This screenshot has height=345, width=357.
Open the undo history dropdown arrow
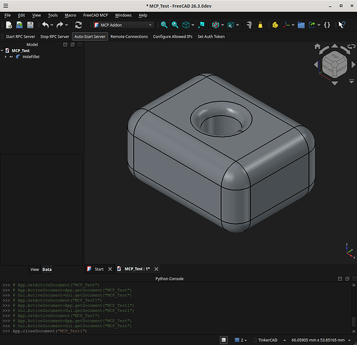coord(52,25)
